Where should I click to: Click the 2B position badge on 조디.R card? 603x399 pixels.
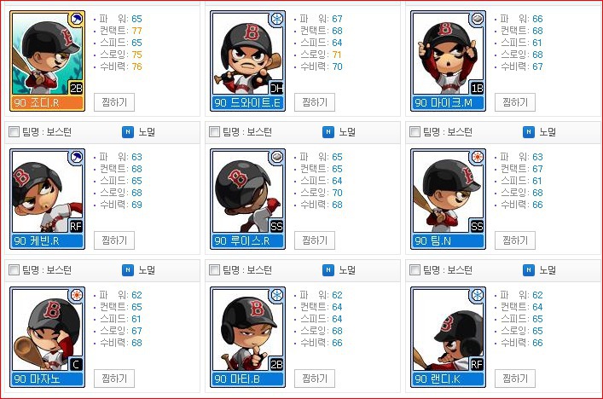pyautogui.click(x=76, y=88)
